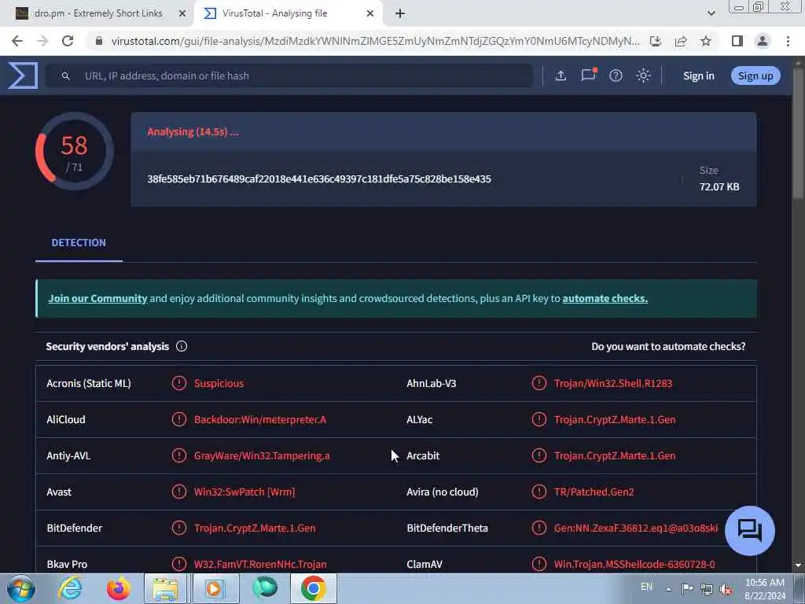Click the 58 / 71 detection score gauge
805x604 pixels.
[x=75, y=152]
